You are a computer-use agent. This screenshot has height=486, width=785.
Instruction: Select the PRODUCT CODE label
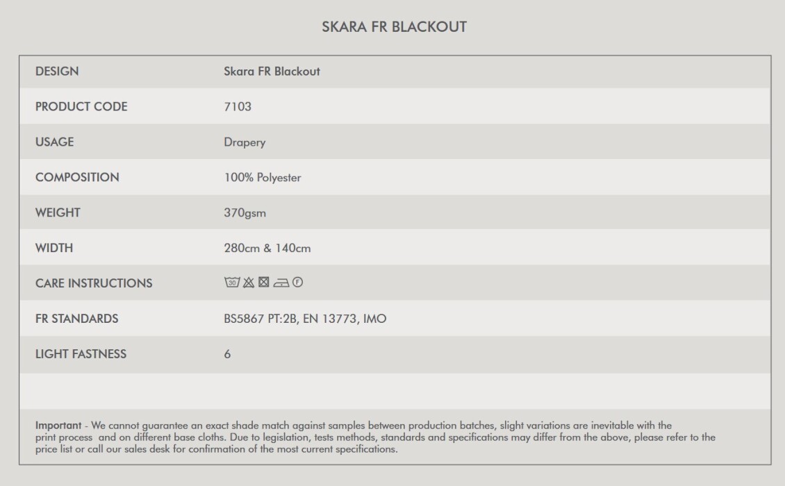(x=81, y=107)
